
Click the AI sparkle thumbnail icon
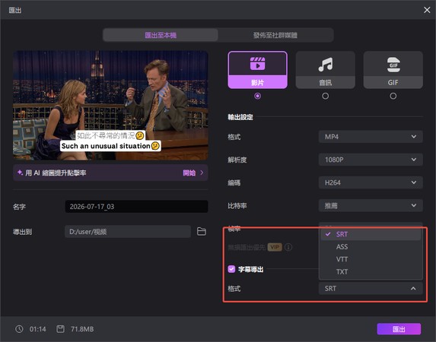(20, 173)
